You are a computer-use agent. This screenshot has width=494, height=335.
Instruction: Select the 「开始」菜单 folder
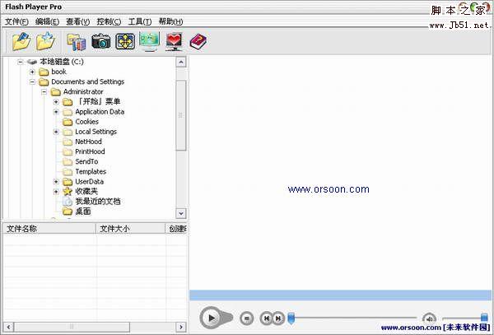98,102
